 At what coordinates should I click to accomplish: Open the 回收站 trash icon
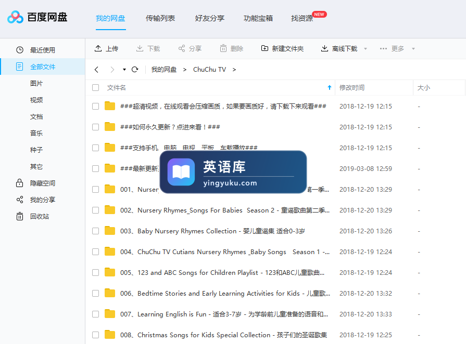pos(20,216)
